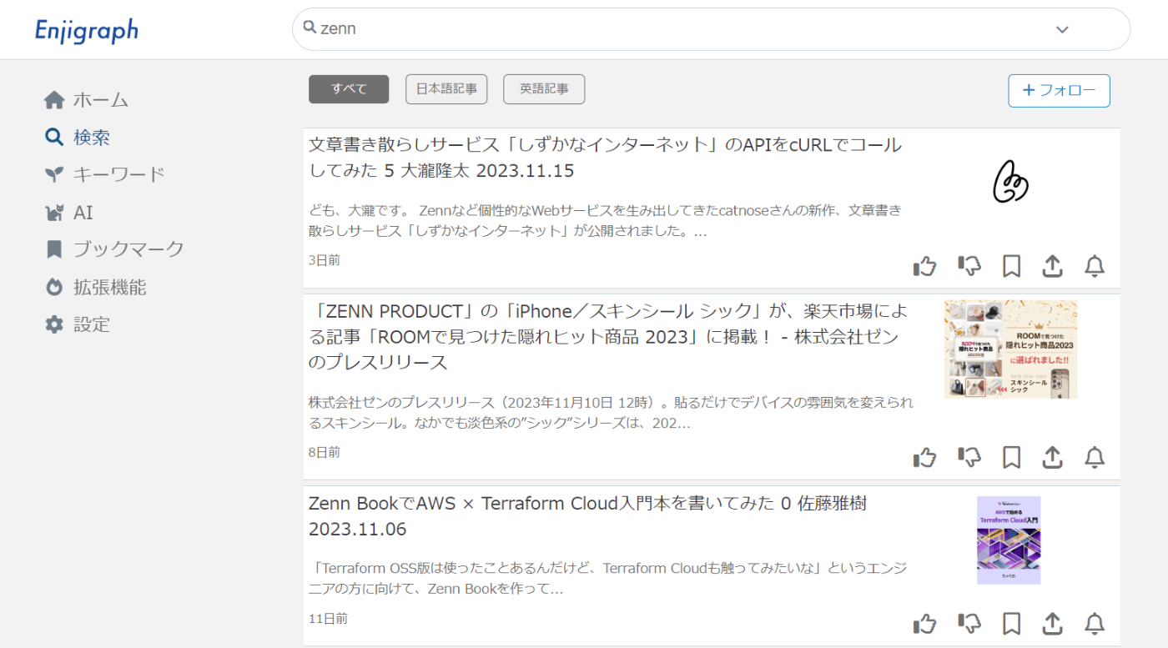Share the Terraform Cloud入門本 article
Screen dimensions: 1168x648
(x=1053, y=624)
